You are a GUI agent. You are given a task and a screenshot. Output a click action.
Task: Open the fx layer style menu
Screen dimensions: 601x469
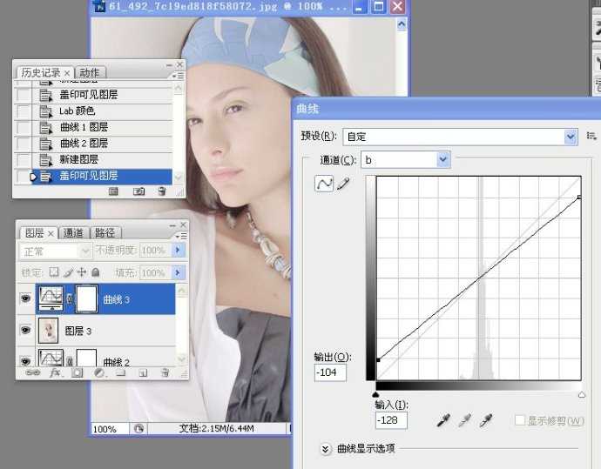(55, 372)
